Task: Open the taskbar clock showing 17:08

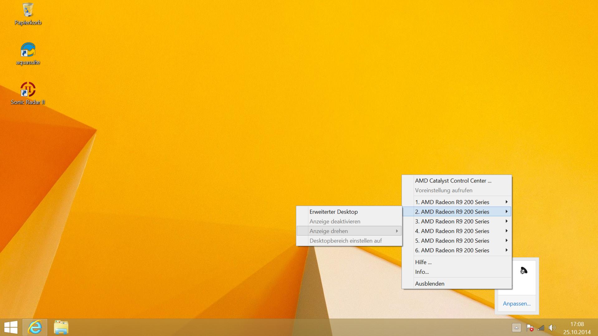Action: (577, 328)
